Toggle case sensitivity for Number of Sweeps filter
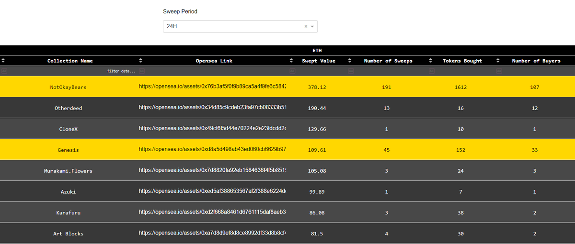This screenshot has height=244, width=575. point(351,71)
